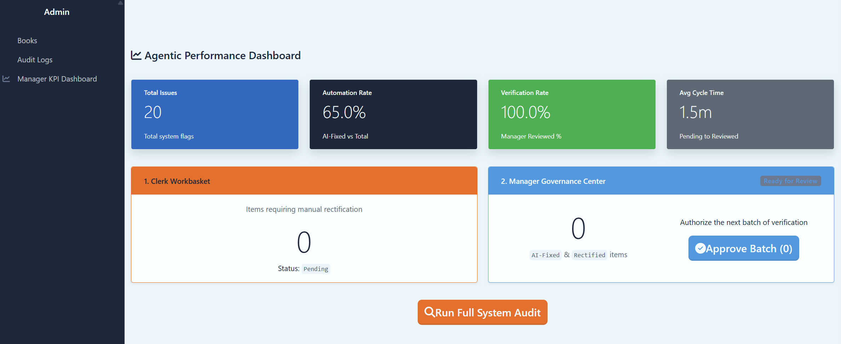The width and height of the screenshot is (841, 344).
Task: Start the Run Full System Audit button
Action: [x=482, y=312]
